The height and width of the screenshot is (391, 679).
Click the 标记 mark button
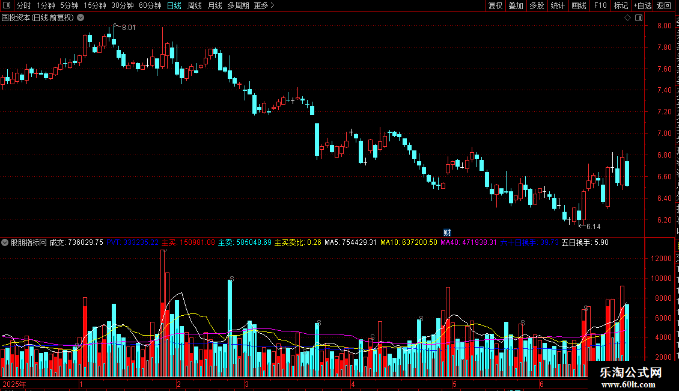pos(621,5)
